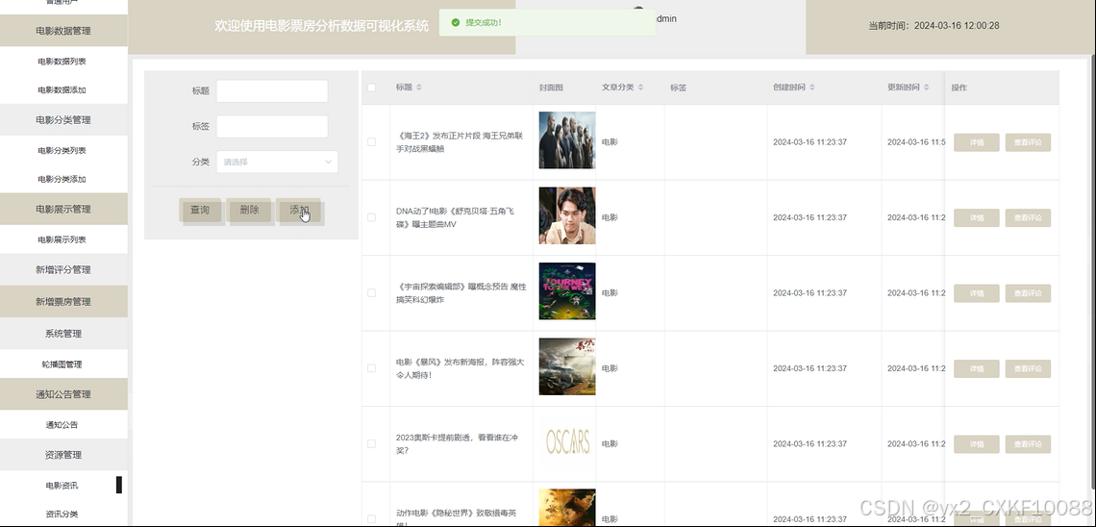
Task: Collapse the 通知公告管理 sidebar section
Action: 63,394
